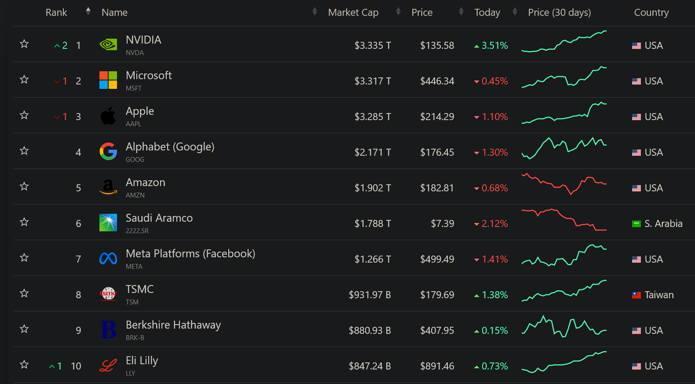Click NVIDIA's green rank-up arrow
695x384 pixels.
(x=57, y=46)
